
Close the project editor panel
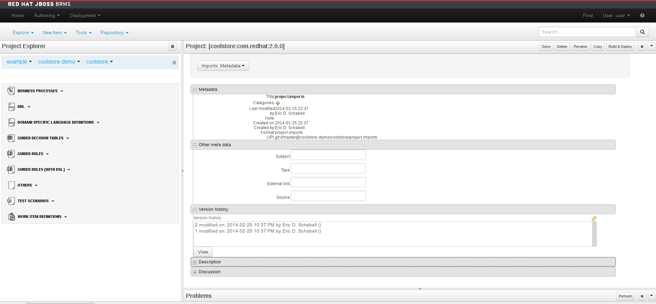click(642, 46)
